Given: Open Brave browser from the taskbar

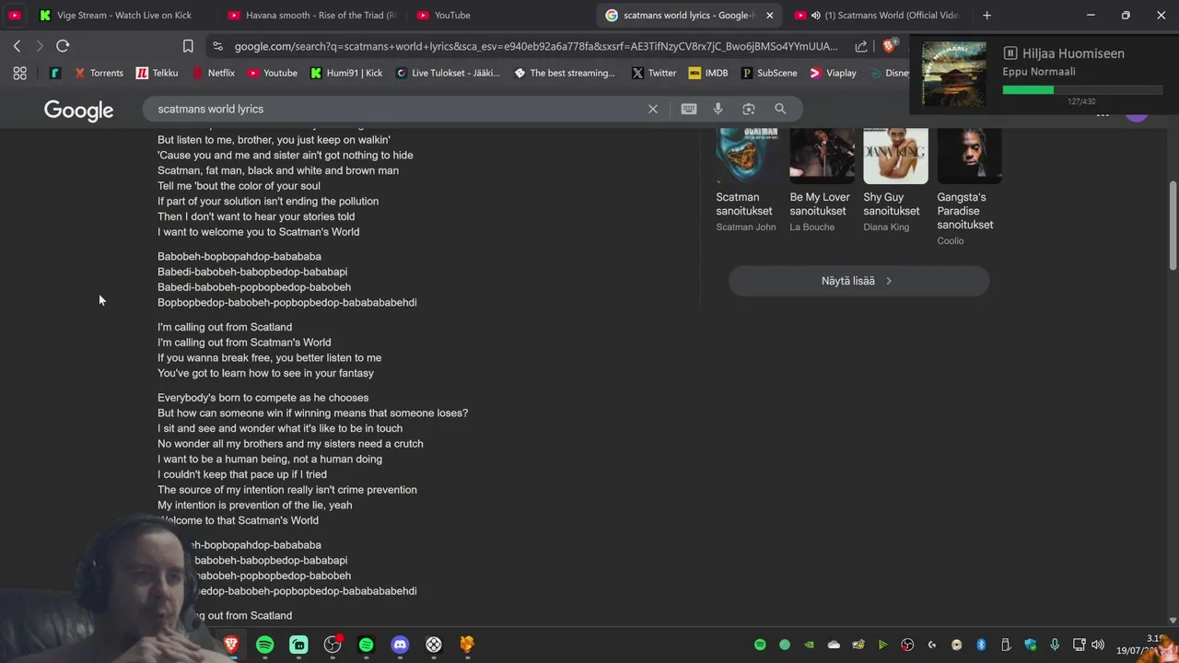Looking at the screenshot, I should [x=231, y=645].
